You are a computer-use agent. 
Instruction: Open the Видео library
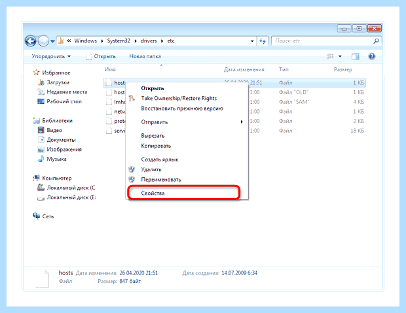tap(54, 130)
